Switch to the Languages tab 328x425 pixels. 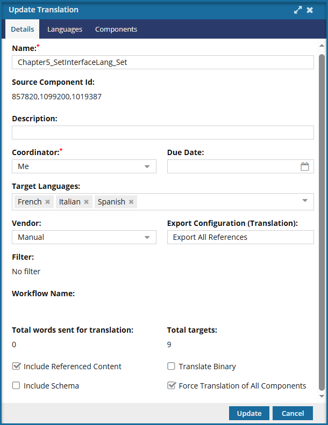tap(65, 30)
